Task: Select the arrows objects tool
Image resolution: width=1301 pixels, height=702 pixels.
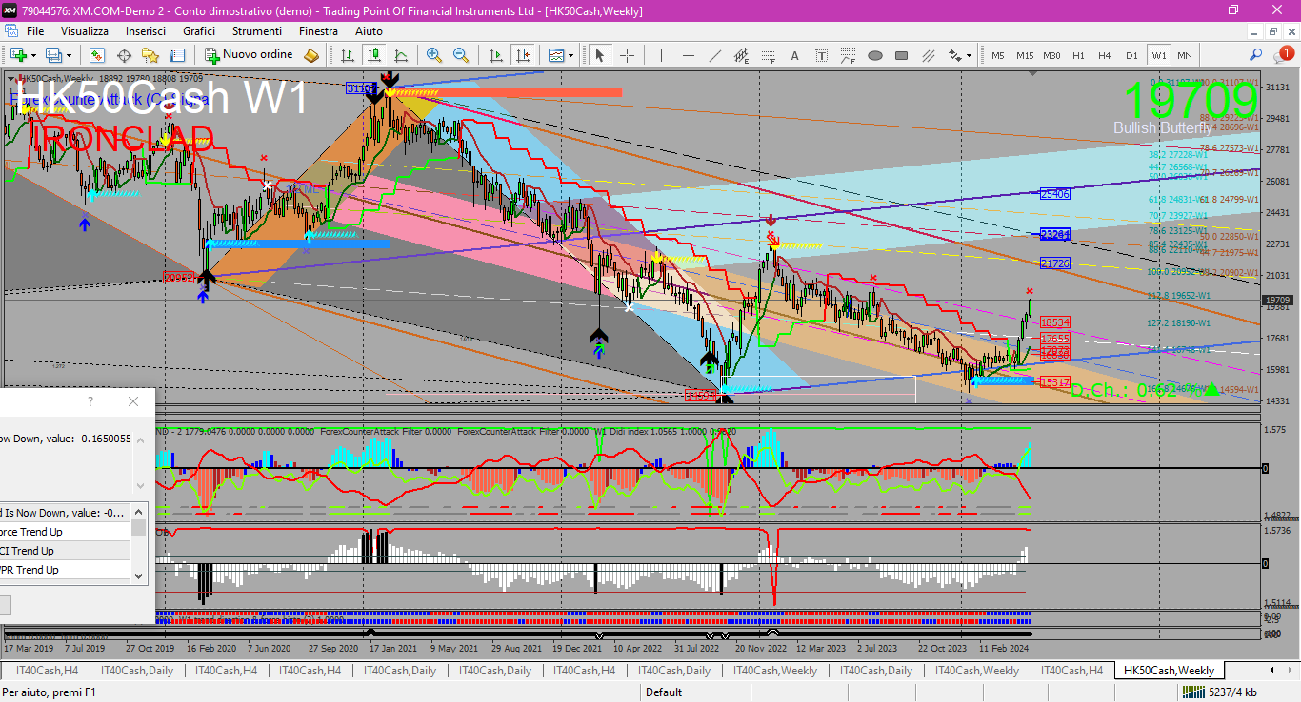Action: coord(953,55)
